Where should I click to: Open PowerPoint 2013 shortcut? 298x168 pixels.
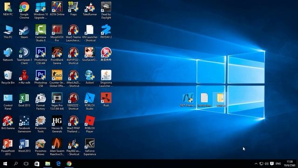click(x=8, y=147)
